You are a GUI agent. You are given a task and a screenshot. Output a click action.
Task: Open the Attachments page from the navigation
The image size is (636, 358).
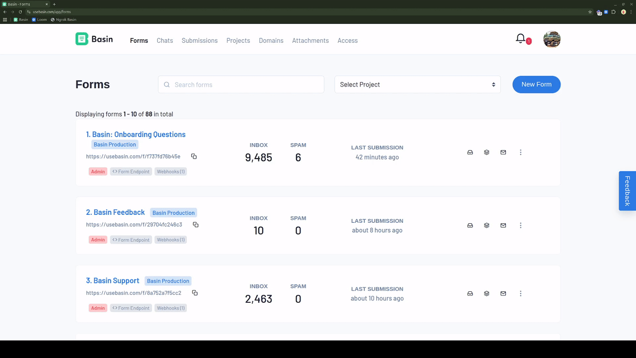coord(310,41)
